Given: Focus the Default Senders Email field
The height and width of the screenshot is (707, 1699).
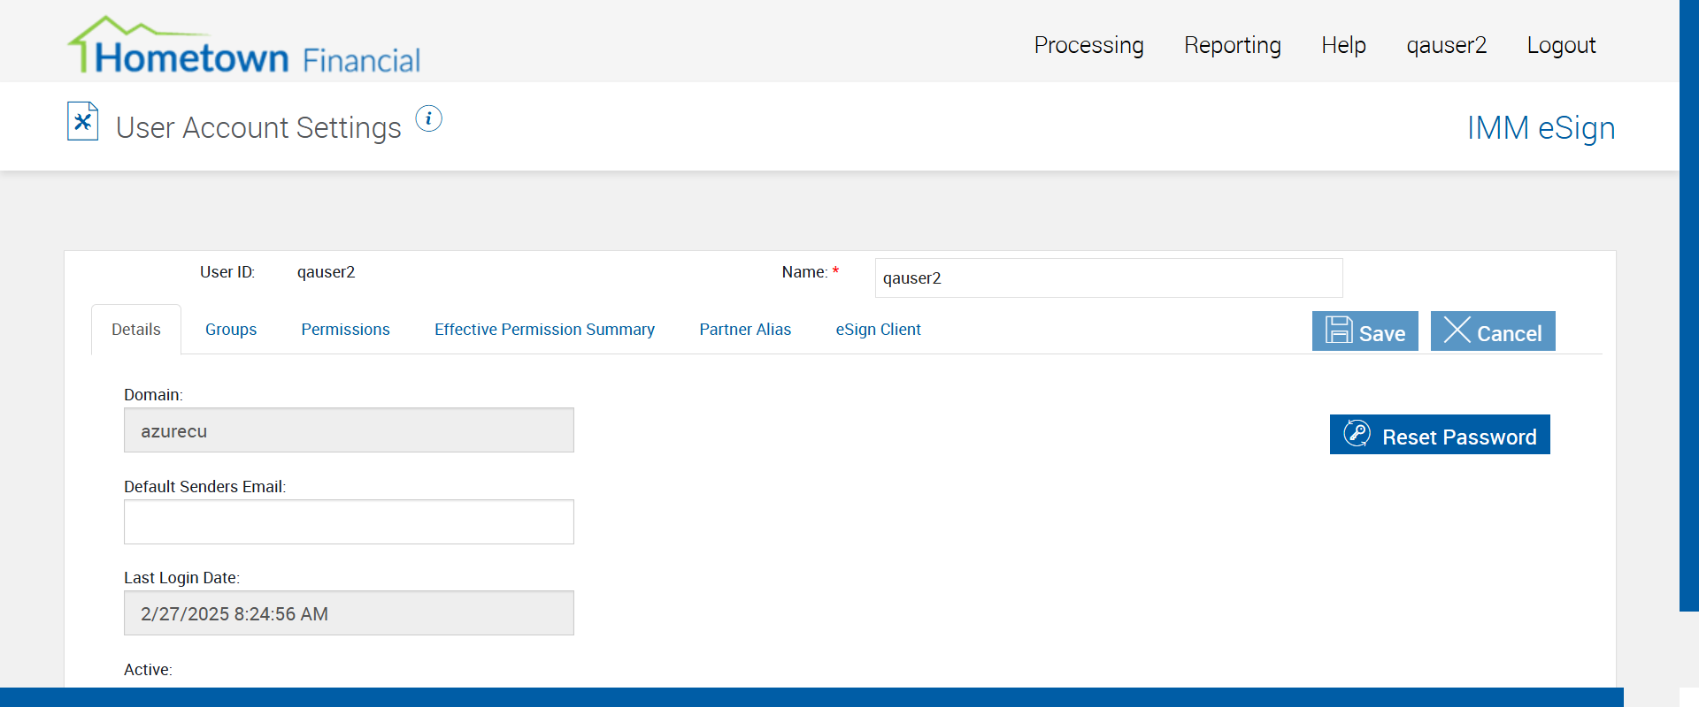Looking at the screenshot, I should point(349,522).
